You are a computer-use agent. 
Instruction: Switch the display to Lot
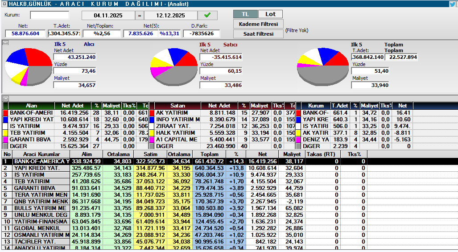pos(270,14)
